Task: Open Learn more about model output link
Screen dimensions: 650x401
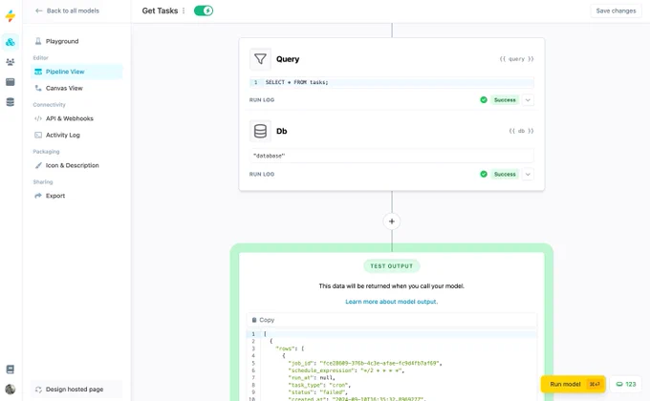Action: (x=392, y=302)
